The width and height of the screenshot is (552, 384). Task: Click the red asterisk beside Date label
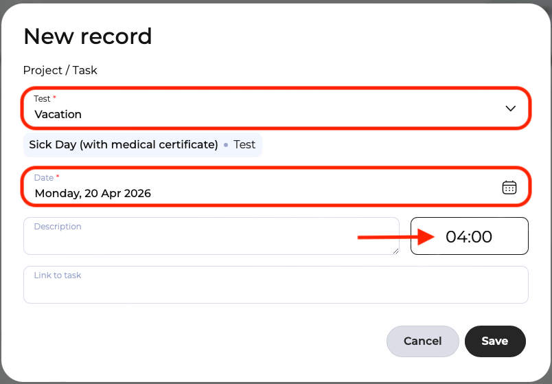point(58,177)
